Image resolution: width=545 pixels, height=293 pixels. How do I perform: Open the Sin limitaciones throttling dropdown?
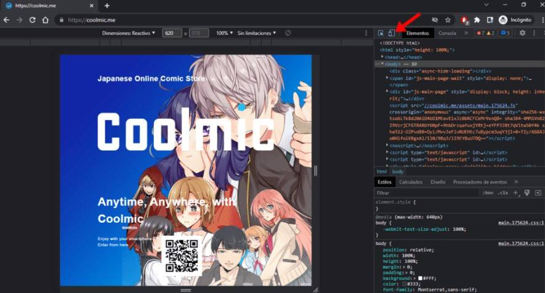click(257, 33)
